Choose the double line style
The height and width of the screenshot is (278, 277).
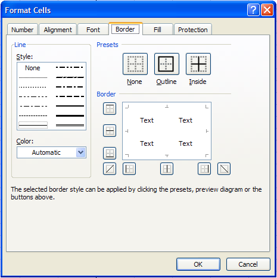click(x=70, y=125)
